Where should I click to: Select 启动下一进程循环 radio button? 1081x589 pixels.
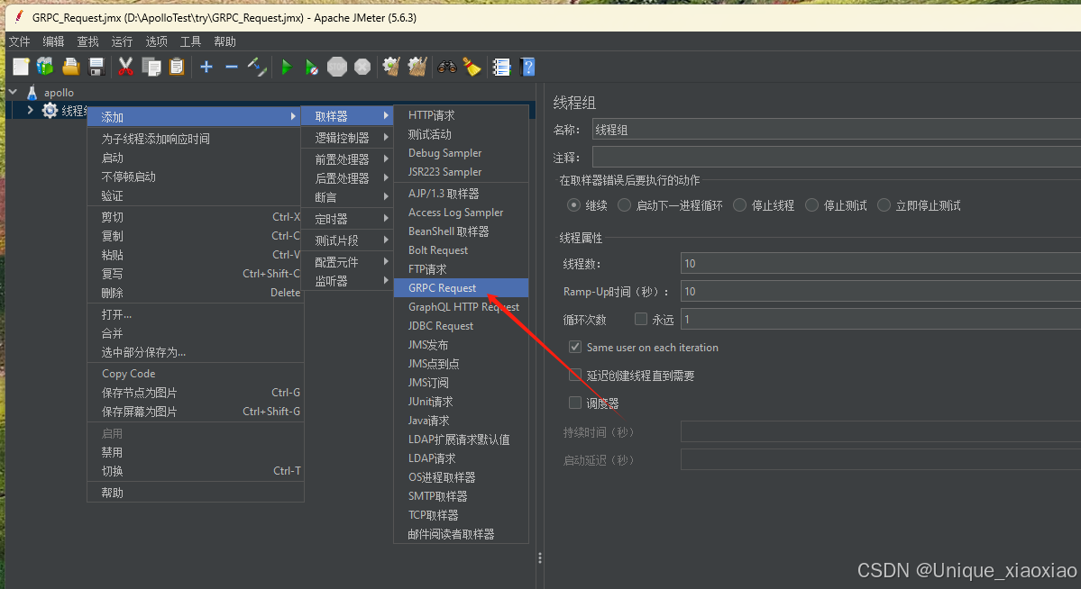[x=624, y=205]
